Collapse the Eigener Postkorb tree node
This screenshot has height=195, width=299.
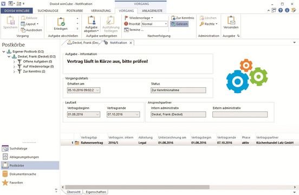point(4,51)
